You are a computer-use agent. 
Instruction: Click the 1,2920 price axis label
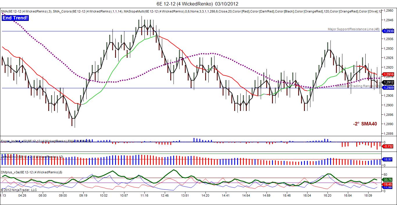click(x=389, y=67)
